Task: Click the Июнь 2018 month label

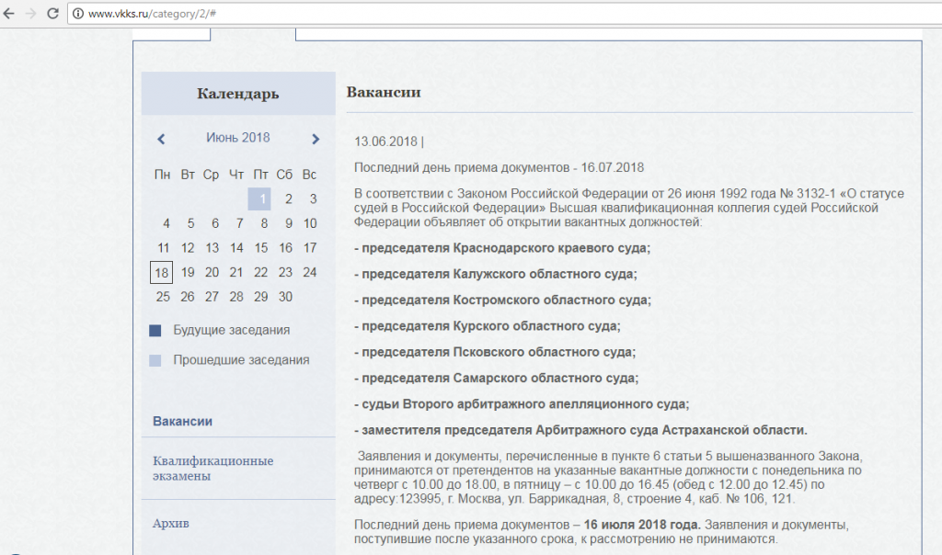Action: 238,138
